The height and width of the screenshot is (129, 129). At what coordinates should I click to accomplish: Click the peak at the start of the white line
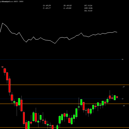[2, 23]
